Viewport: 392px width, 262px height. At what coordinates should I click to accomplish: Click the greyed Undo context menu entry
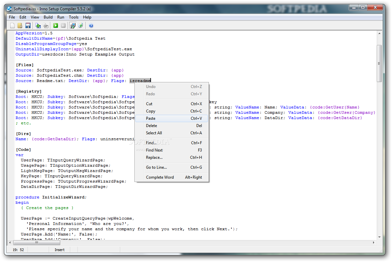pos(171,87)
